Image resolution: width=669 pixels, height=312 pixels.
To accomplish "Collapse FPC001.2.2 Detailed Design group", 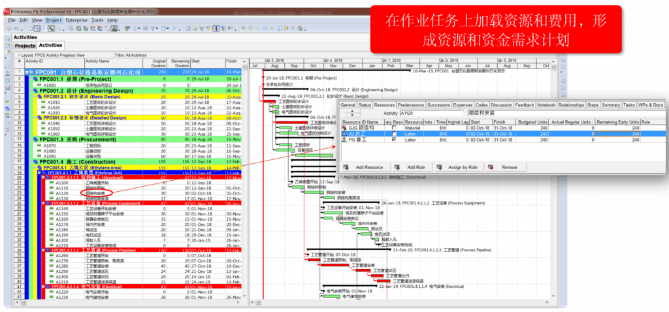I will point(35,117).
